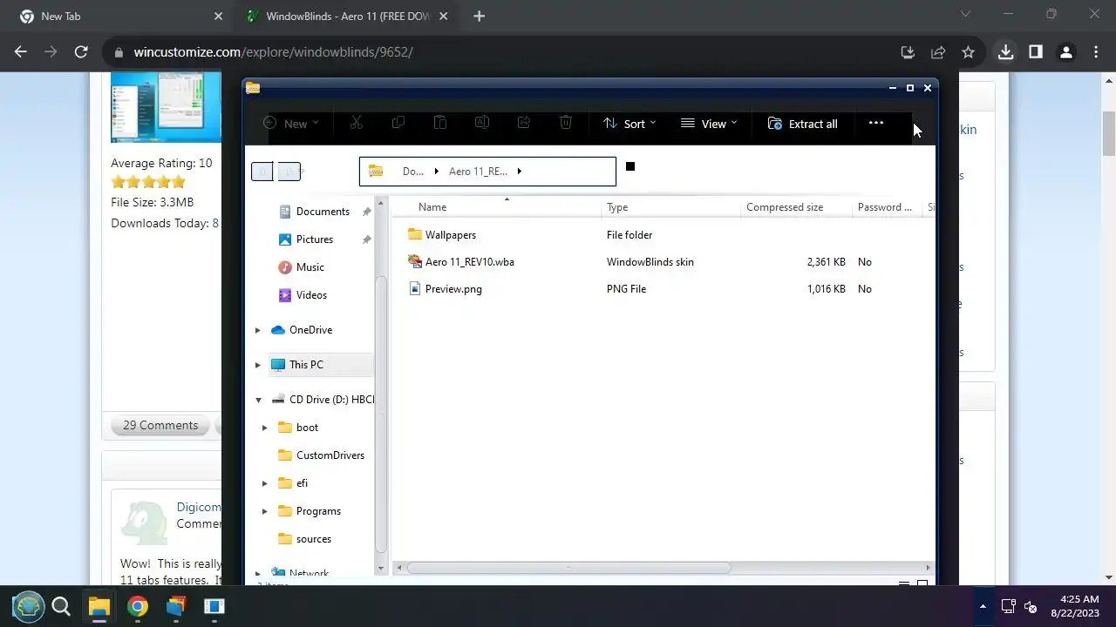Click the Aero 11_RE... breadcrumb segment
Image resolution: width=1116 pixels, height=627 pixels.
478,172
